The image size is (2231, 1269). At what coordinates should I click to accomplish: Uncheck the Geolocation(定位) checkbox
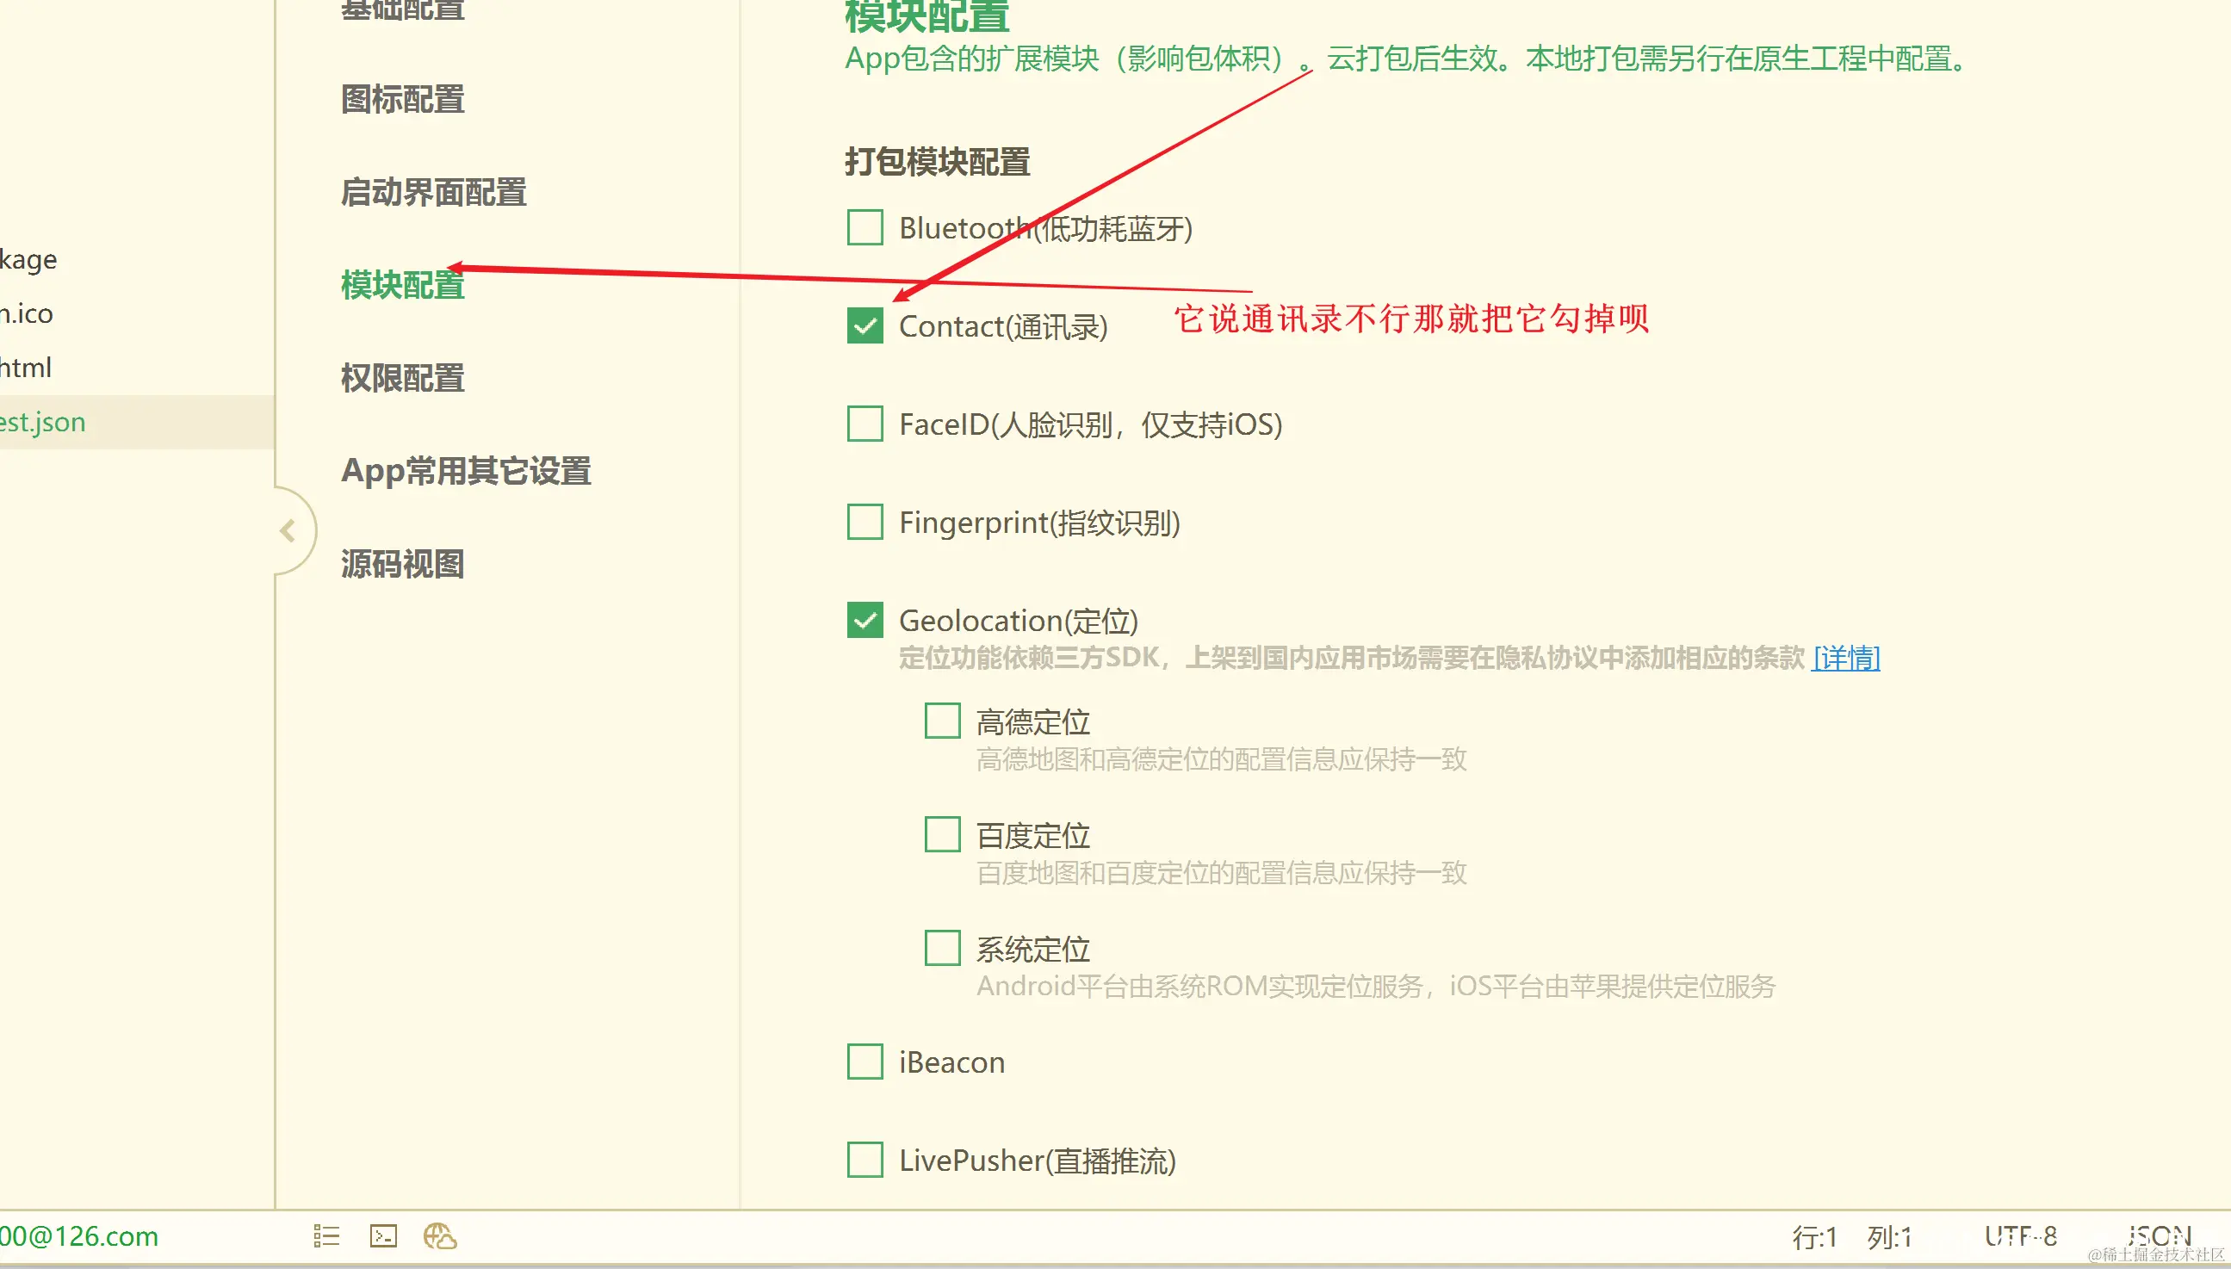click(865, 621)
